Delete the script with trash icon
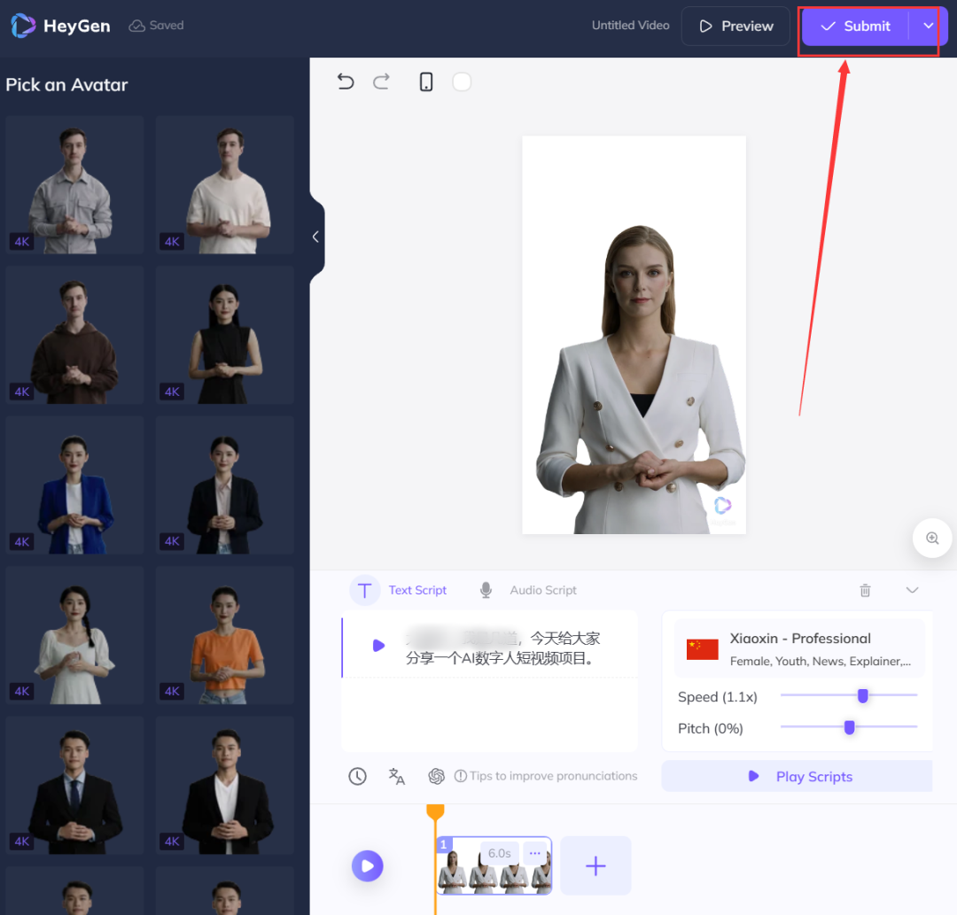The image size is (957, 915). click(865, 590)
